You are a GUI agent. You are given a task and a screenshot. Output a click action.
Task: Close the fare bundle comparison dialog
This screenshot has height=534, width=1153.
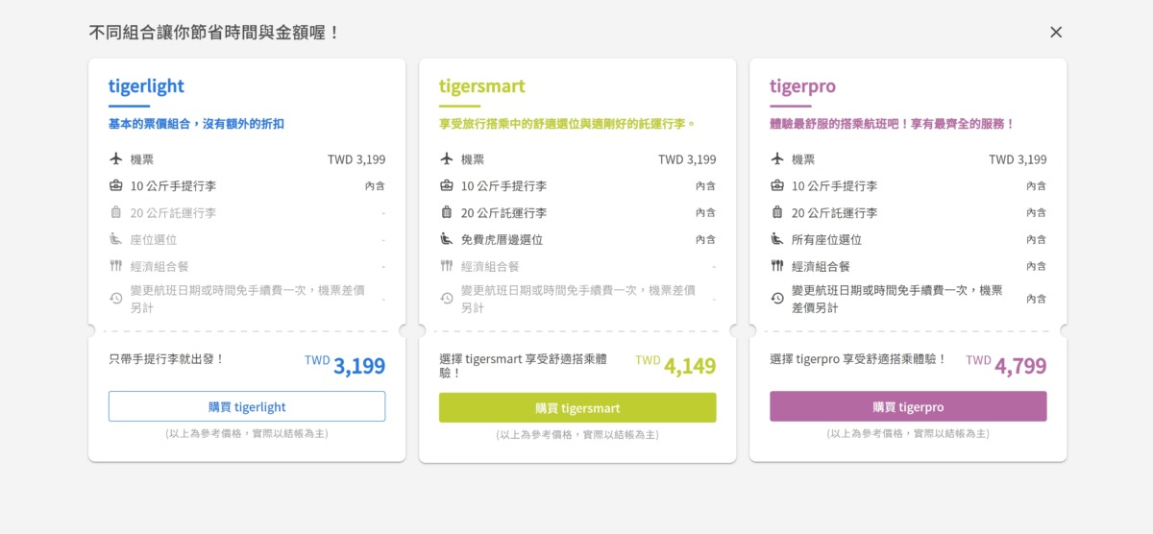click(x=1056, y=33)
